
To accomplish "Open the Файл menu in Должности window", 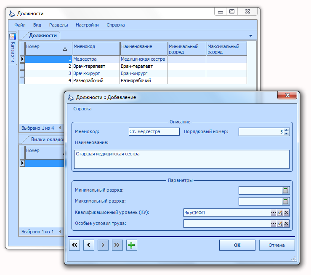I will (20, 25).
